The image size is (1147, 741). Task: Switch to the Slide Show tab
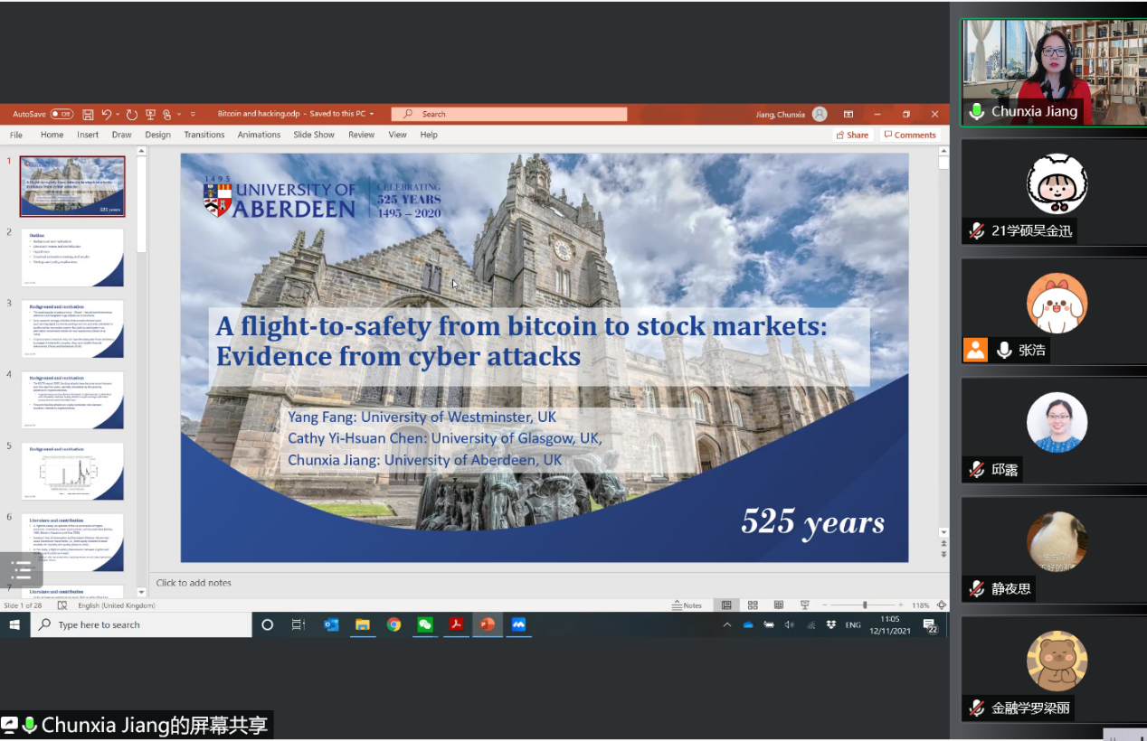(314, 135)
